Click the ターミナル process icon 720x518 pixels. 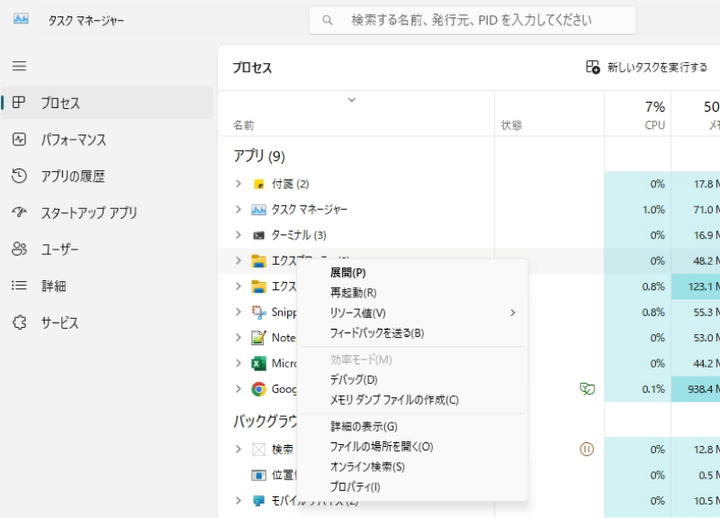(258, 236)
